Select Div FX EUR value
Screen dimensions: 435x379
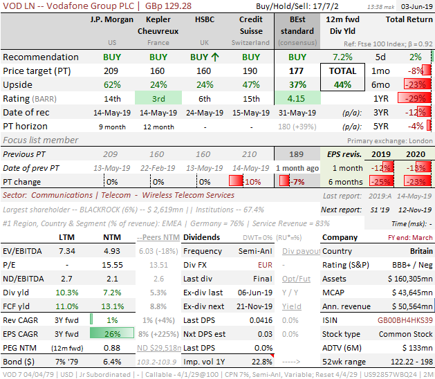(265, 265)
